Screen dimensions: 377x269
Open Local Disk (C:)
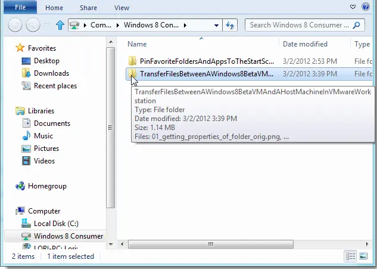[x=56, y=224]
